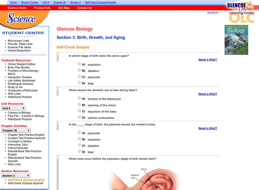Open Contact Us menu item

[84, 8]
